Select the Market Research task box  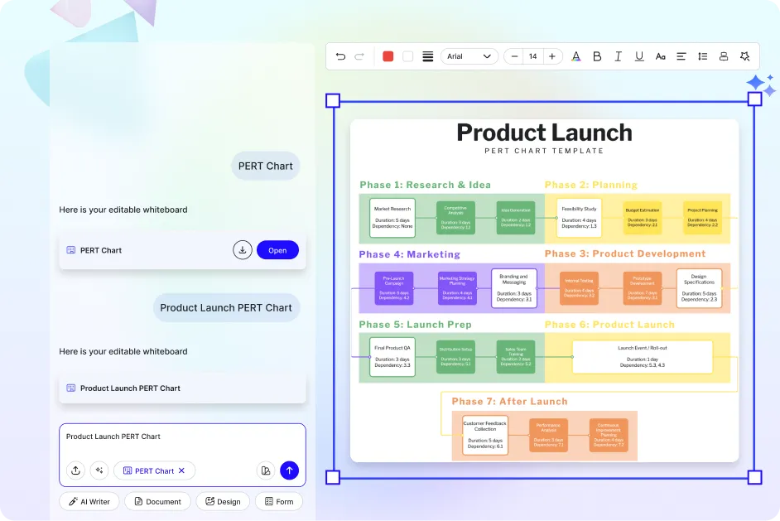pyautogui.click(x=392, y=218)
